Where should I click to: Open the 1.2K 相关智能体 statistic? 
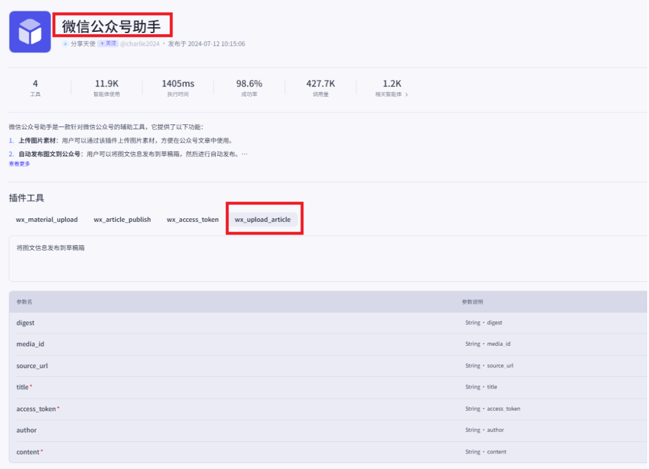pyautogui.click(x=392, y=88)
